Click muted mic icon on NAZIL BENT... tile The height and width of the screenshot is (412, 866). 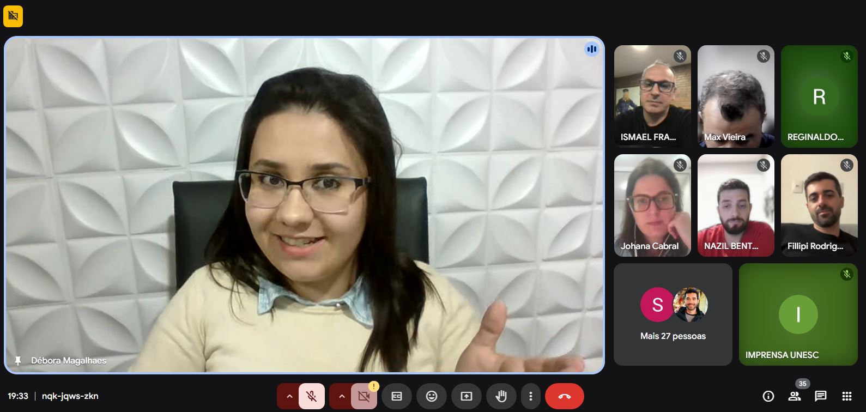point(763,165)
